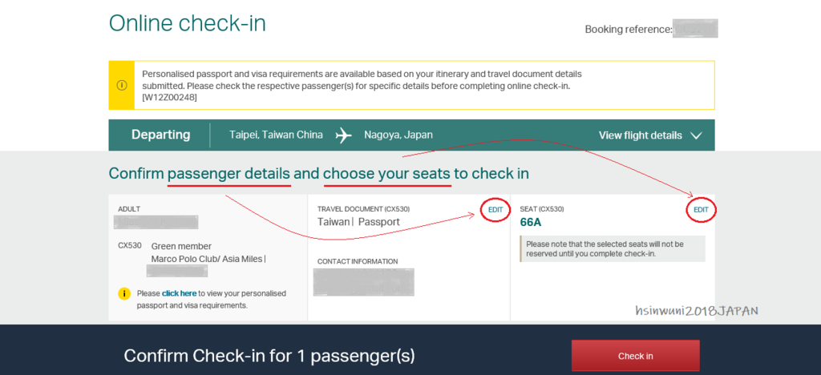This screenshot has width=821, height=375.
Task: Edit the travel document for CX530
Action: click(x=495, y=210)
